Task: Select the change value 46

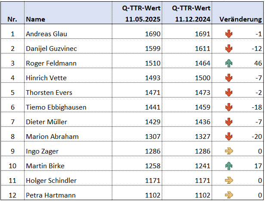Action: 258,63
